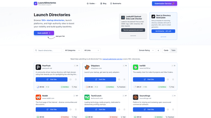This screenshot has height=118, width=211.
Task: Click the Paid tag on TechCrunch card
Action: [x=123, y=117]
